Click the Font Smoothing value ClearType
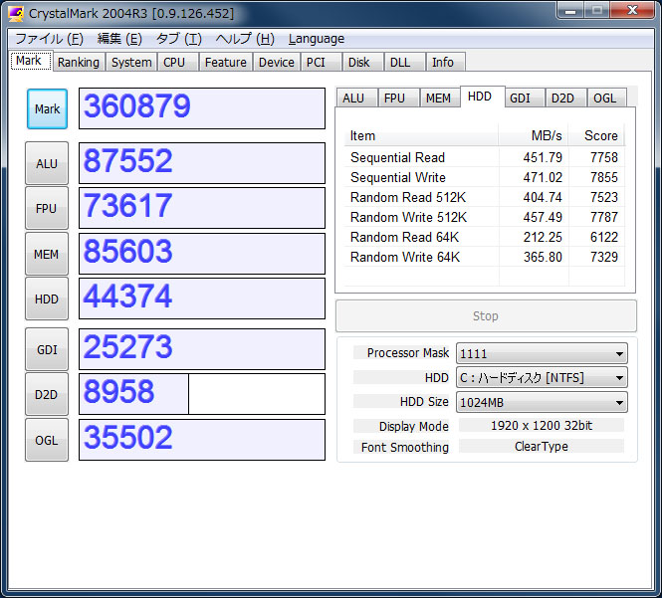The height and width of the screenshot is (598, 662). [x=542, y=446]
